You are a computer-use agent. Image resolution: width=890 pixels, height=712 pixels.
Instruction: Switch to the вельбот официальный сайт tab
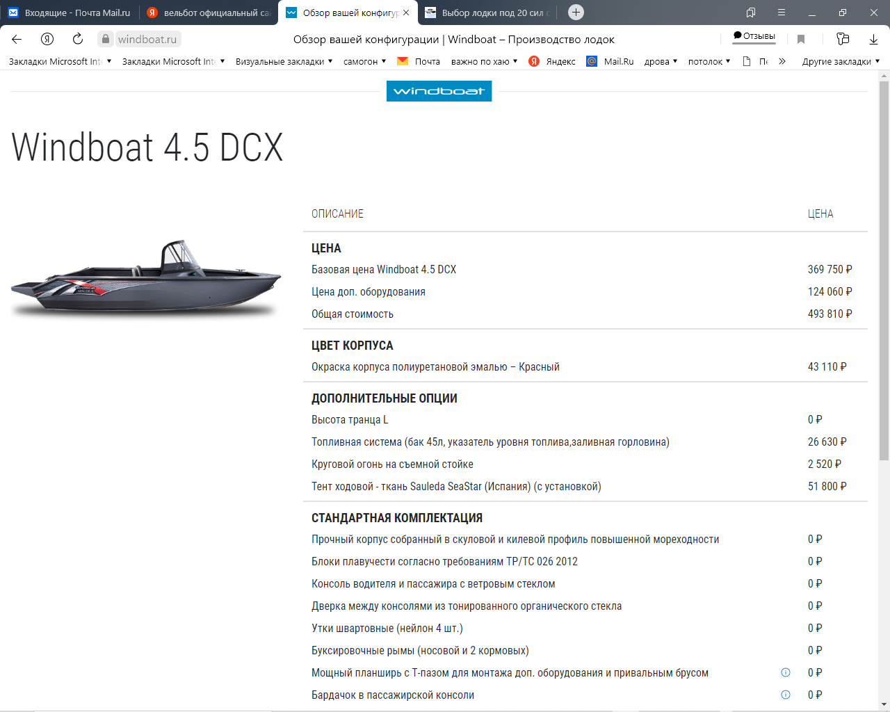coord(209,13)
